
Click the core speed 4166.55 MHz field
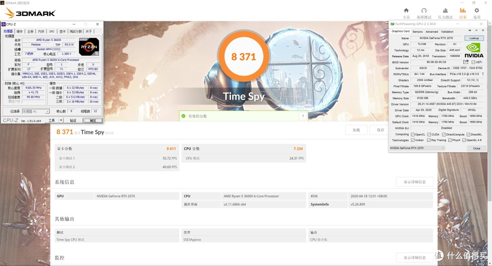(x=33, y=88)
